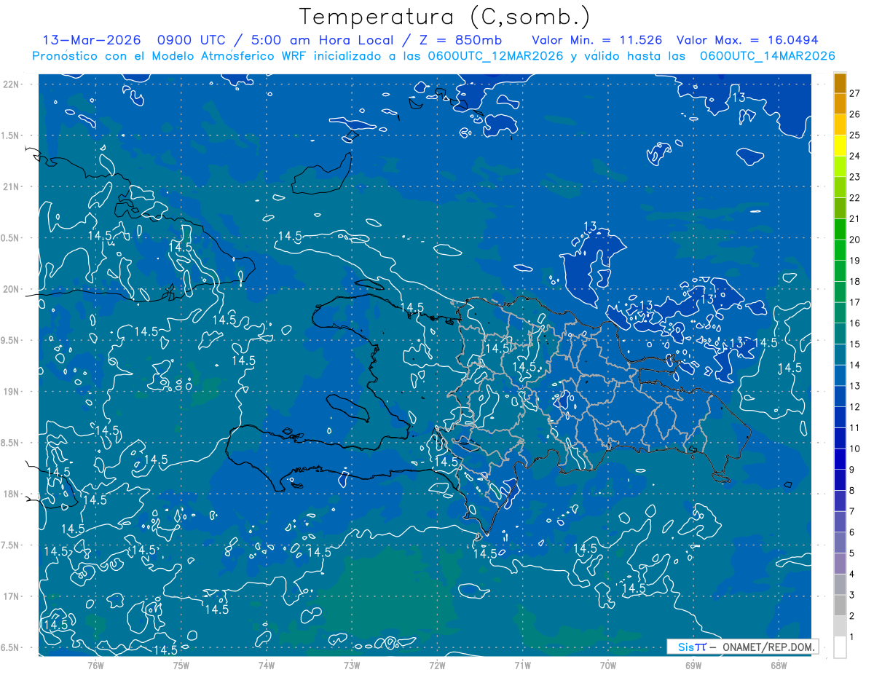Click the '15' label on the color scale

click(855, 344)
